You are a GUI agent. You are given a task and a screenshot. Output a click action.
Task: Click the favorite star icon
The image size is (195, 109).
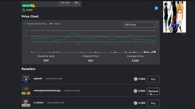click(24, 10)
